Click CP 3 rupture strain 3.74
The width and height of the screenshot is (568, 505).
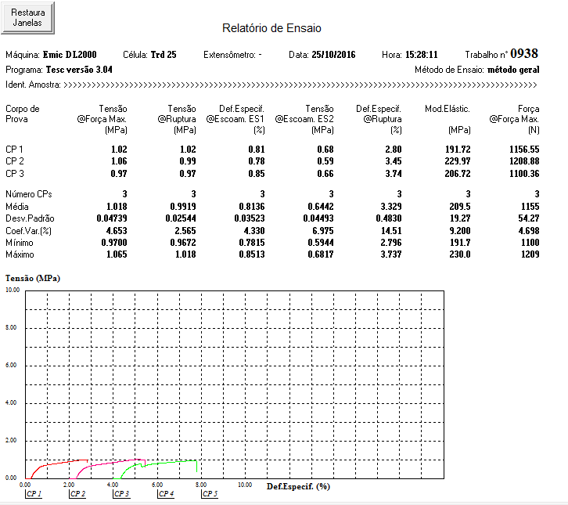click(394, 174)
